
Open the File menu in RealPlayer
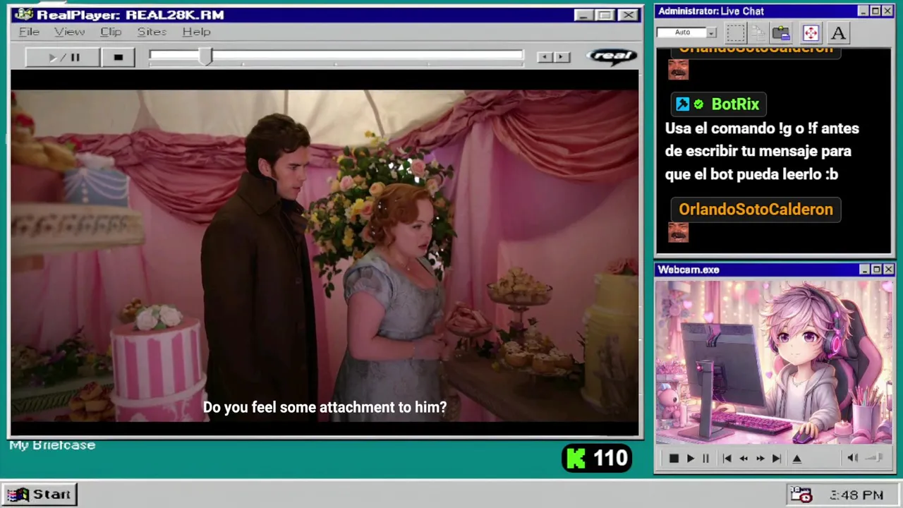coord(29,32)
